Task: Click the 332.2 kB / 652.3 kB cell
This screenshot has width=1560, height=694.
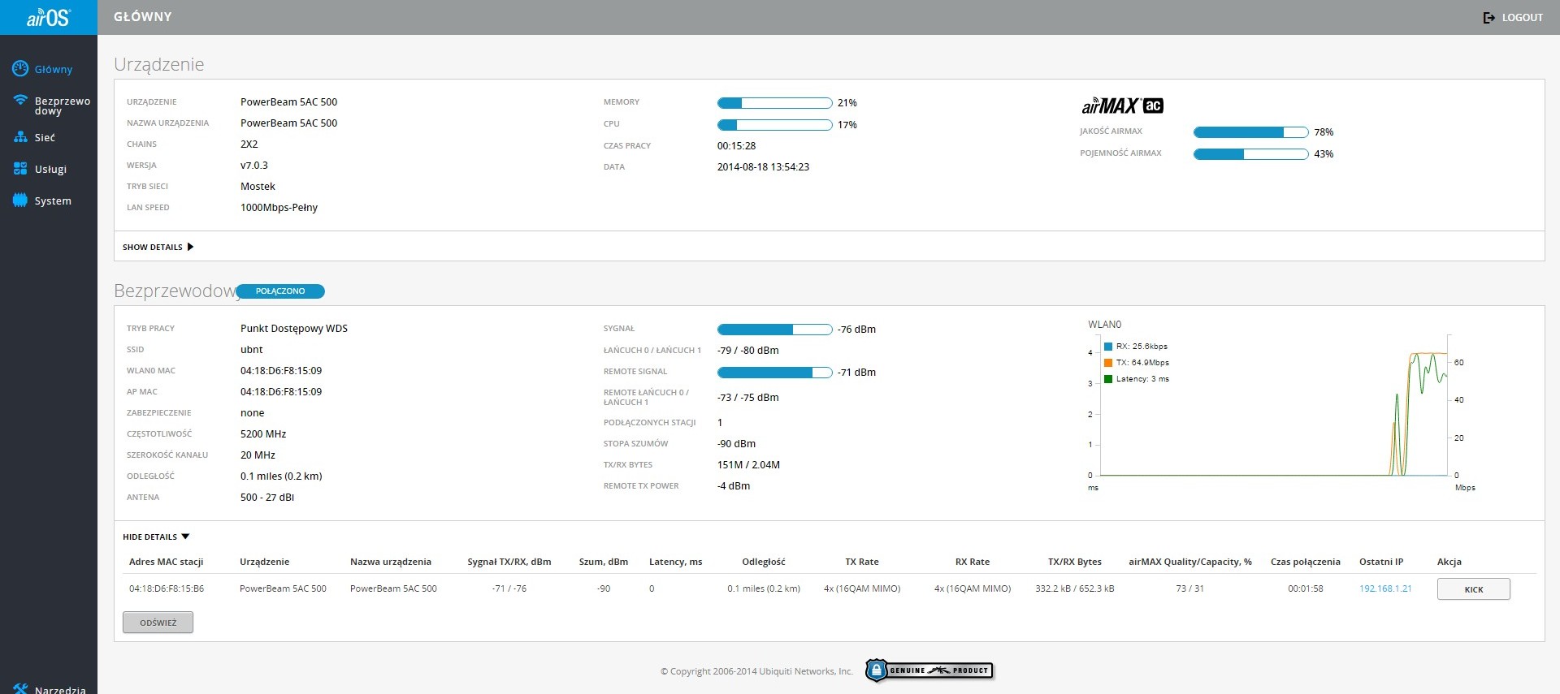Action: (1075, 588)
